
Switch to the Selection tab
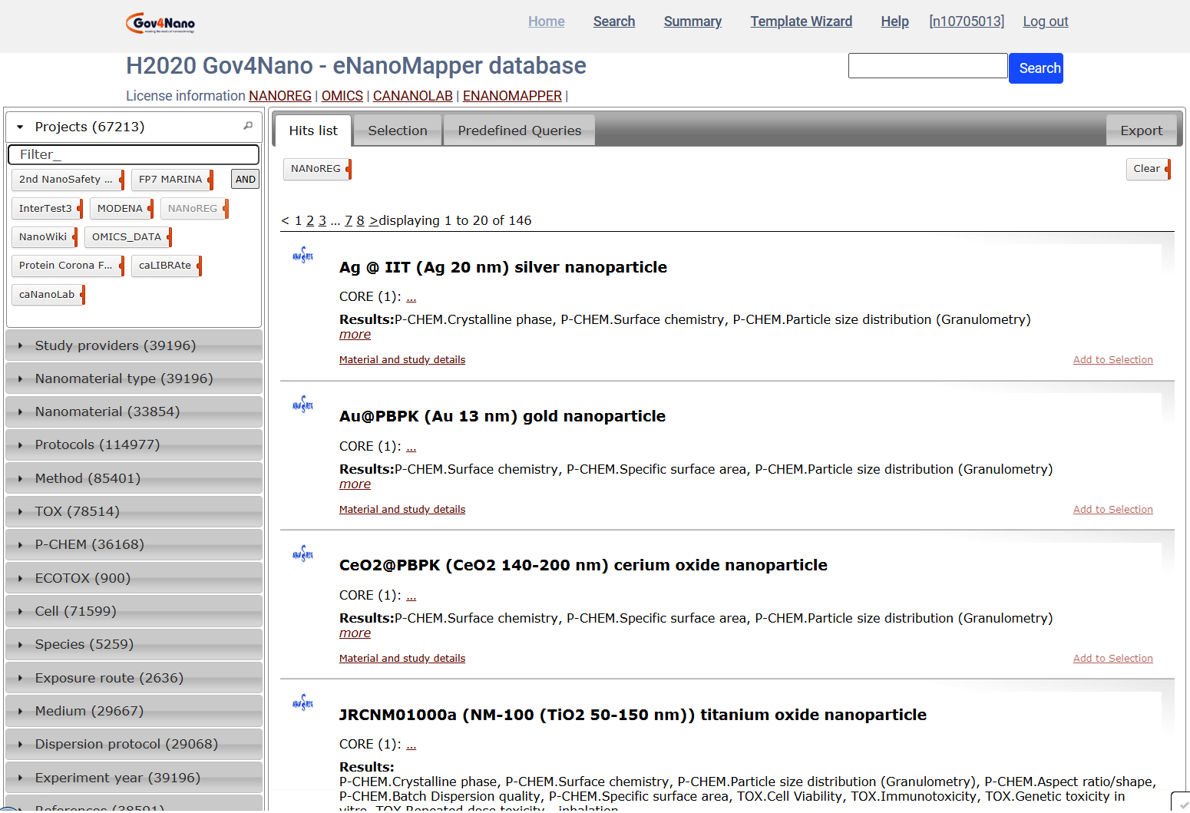(x=397, y=131)
